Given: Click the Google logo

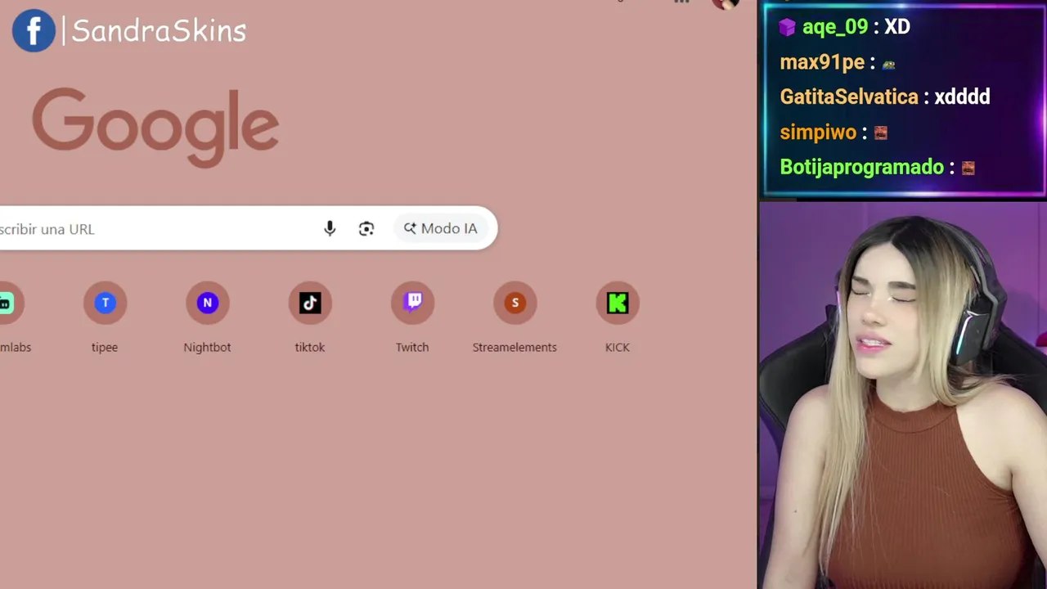Looking at the screenshot, I should click(x=155, y=128).
